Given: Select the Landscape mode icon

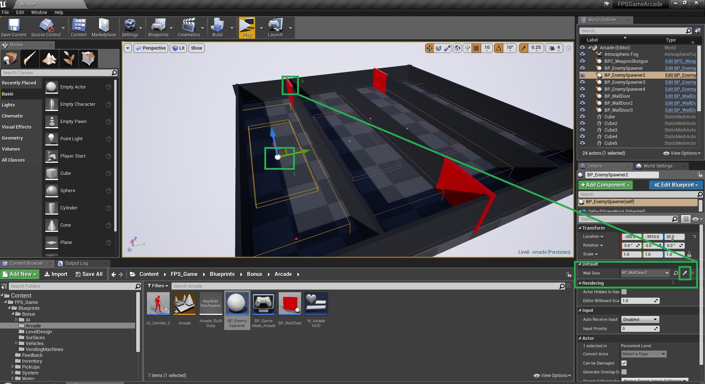Looking at the screenshot, I should 49,59.
